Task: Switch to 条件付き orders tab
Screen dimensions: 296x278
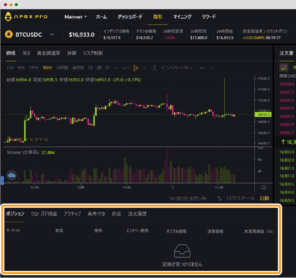Action: pyautogui.click(x=96, y=214)
